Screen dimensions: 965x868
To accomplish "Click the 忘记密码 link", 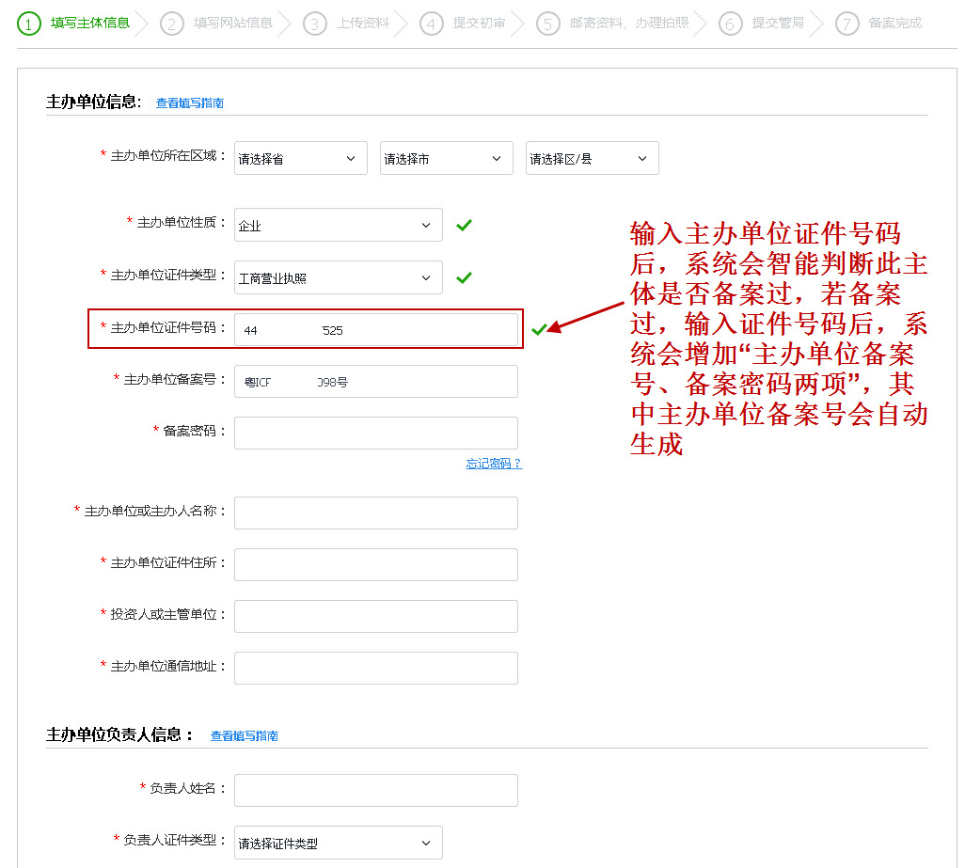I will (494, 464).
